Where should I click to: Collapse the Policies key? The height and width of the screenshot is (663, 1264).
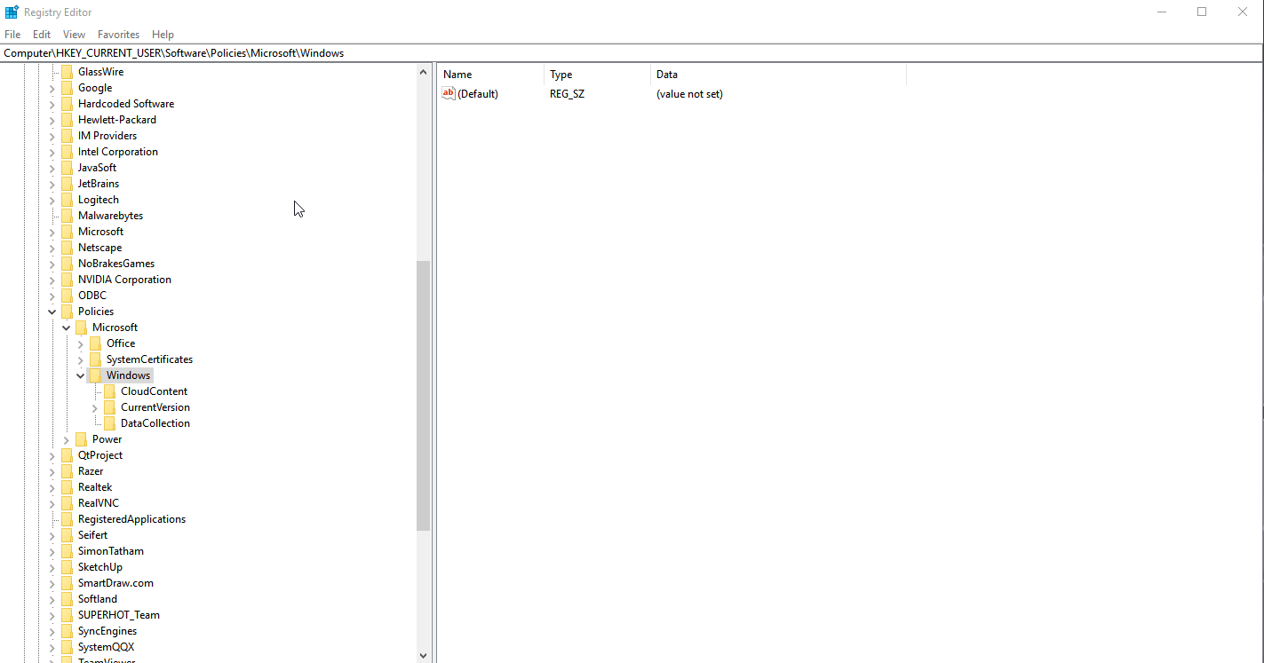point(52,312)
